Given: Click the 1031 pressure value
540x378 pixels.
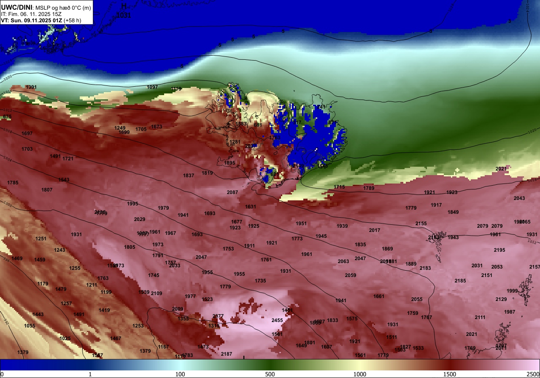Looking at the screenshot, I should (x=124, y=15).
